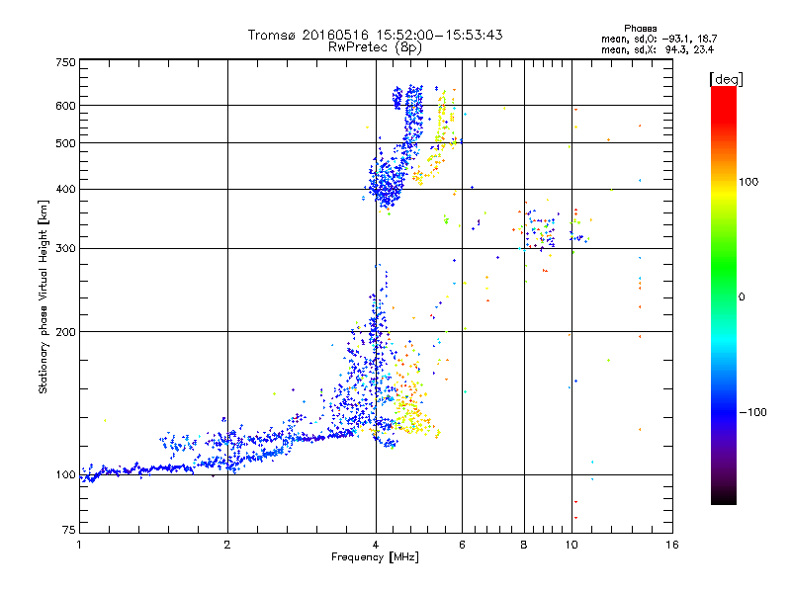Click the height axis 100 km tick label
Image resolution: width=791 pixels, height=593 pixels.
pyautogui.click(x=65, y=475)
